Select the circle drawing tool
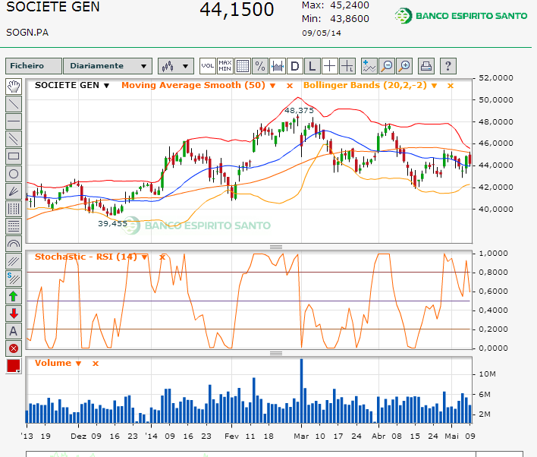This screenshot has width=537, height=457. [x=14, y=174]
